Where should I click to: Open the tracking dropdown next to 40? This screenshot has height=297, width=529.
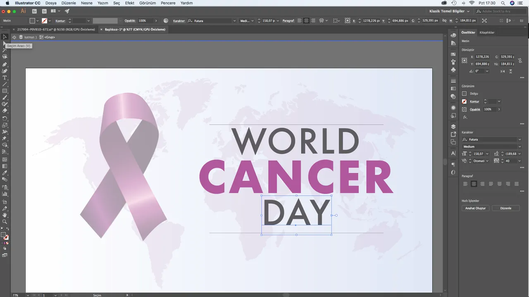[x=519, y=161]
